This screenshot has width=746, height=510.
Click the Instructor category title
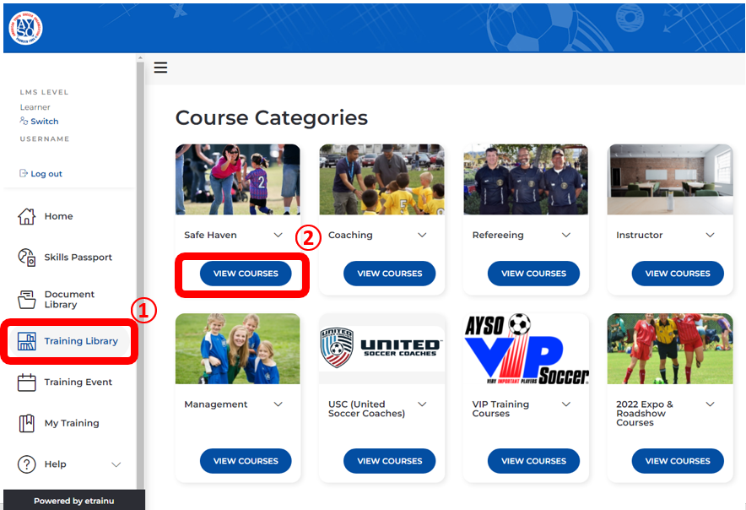[x=639, y=235]
